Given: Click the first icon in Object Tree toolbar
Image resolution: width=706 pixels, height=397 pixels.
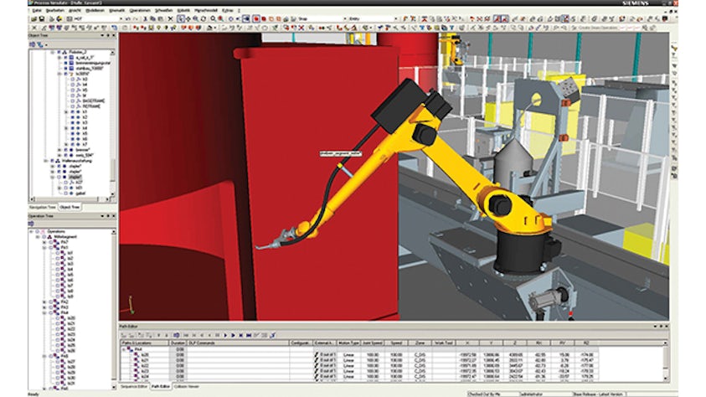Looking at the screenshot, I should [x=32, y=44].
